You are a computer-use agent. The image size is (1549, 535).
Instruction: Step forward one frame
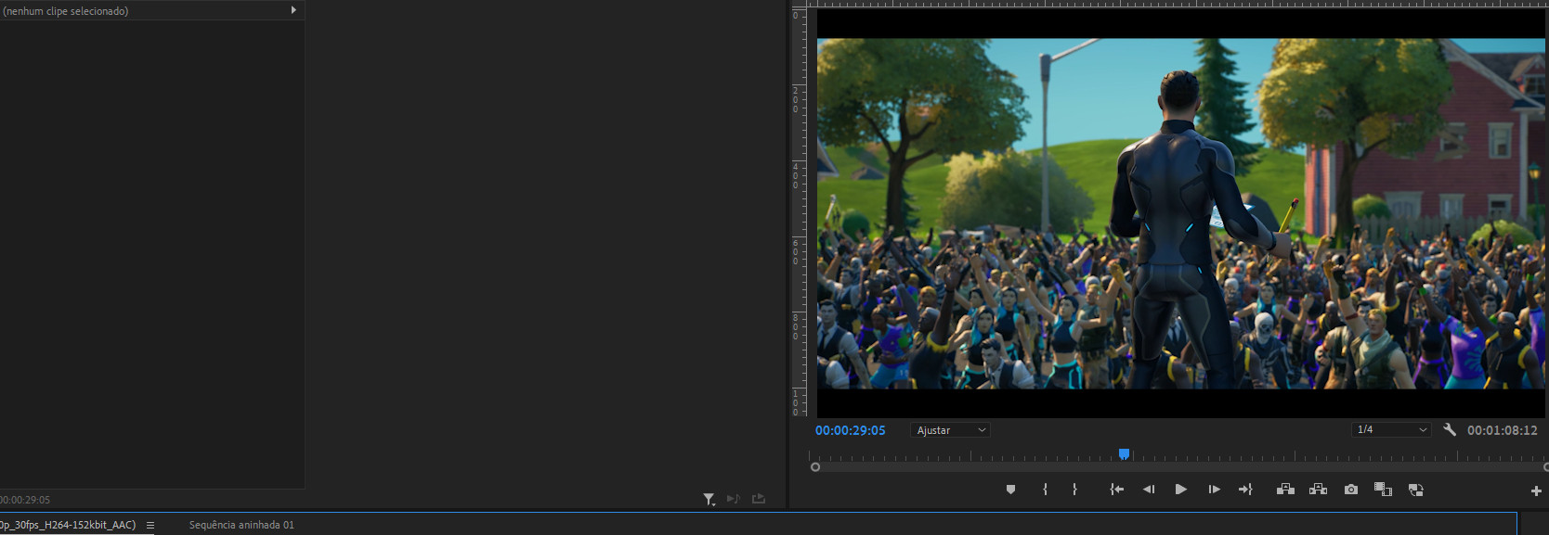pyautogui.click(x=1214, y=490)
